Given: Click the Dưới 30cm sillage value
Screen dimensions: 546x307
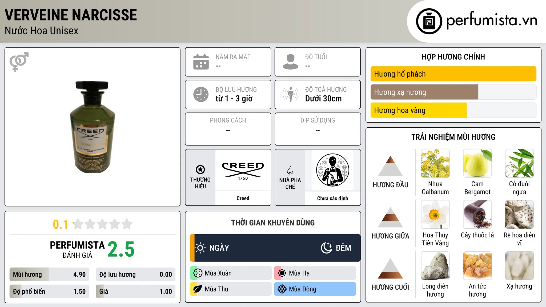Looking at the screenshot, I should tap(323, 99).
